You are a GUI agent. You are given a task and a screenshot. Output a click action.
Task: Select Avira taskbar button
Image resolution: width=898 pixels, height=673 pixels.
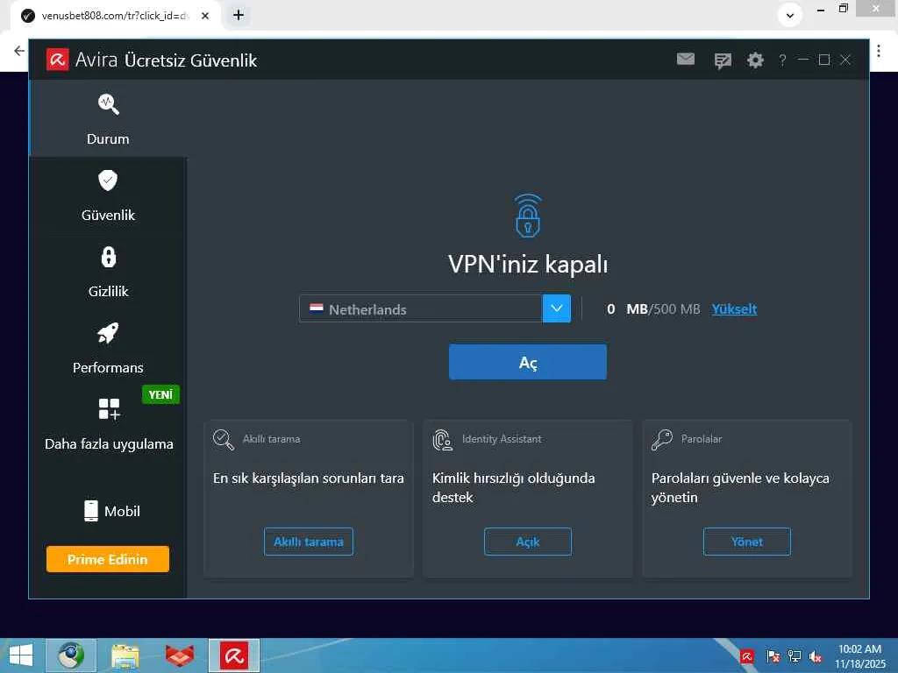(233, 655)
